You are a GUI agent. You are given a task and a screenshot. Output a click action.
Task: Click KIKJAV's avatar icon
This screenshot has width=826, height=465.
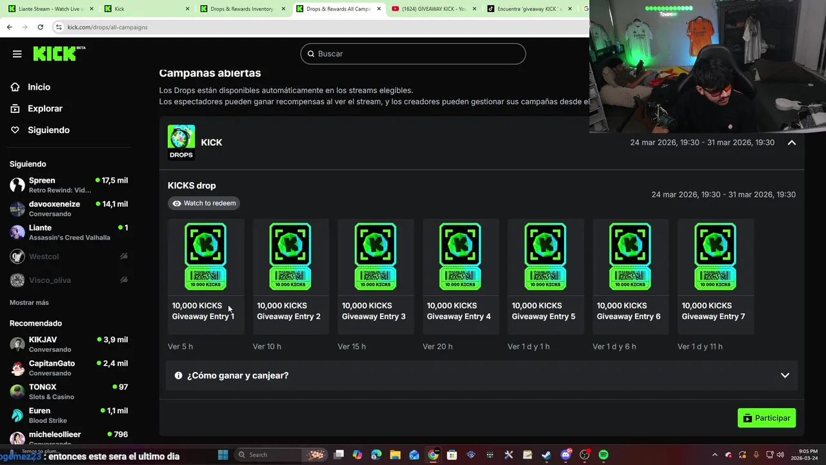(17, 344)
